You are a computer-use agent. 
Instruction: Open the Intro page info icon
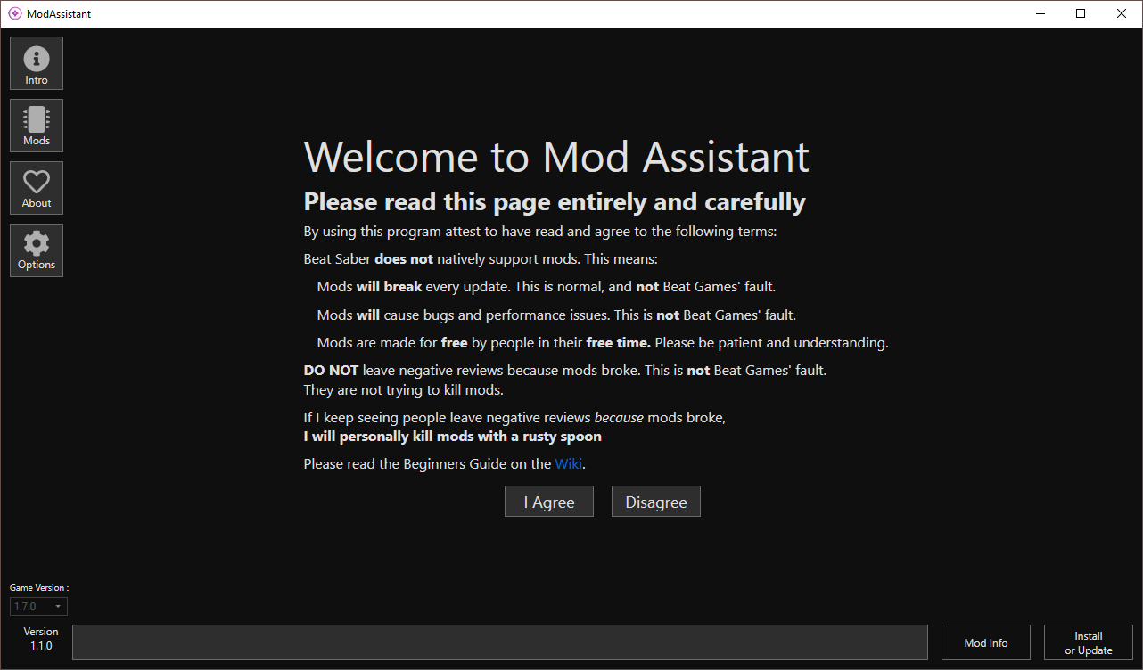pyautogui.click(x=37, y=63)
